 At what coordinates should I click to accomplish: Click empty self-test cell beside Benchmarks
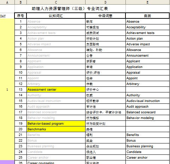(147, 129)
